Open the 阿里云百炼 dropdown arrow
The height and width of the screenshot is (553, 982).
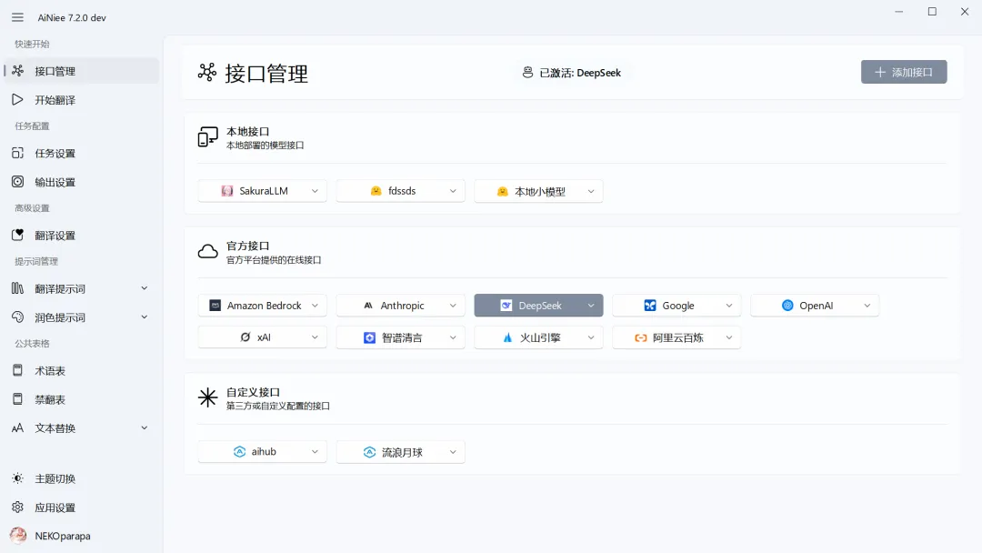point(729,337)
